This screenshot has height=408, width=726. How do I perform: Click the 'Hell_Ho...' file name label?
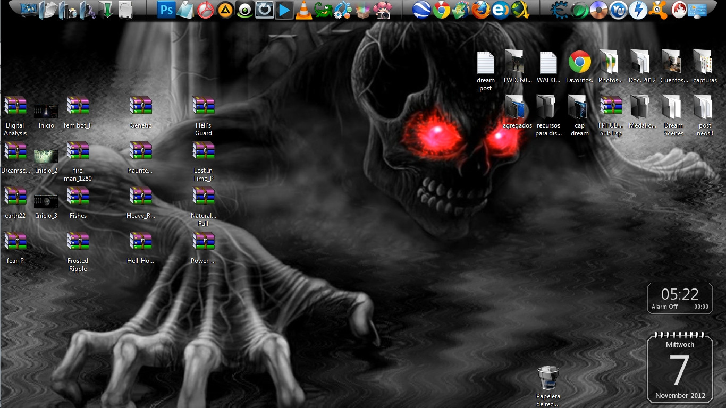141,261
